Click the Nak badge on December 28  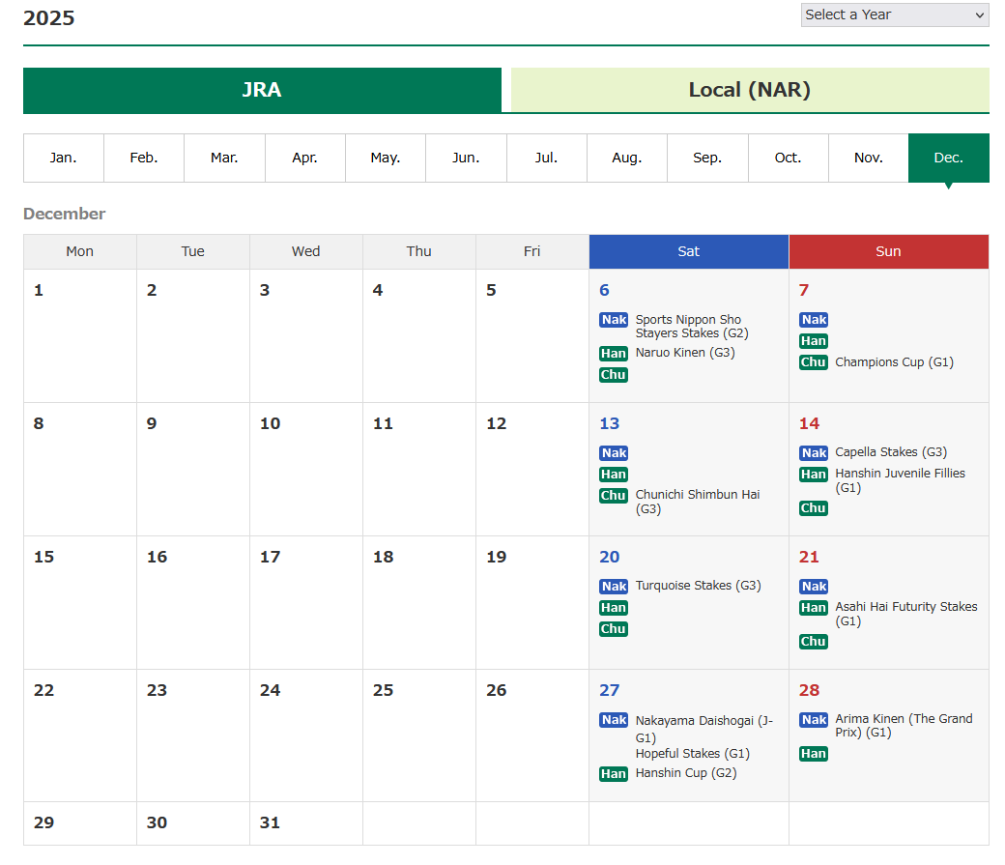pos(814,720)
